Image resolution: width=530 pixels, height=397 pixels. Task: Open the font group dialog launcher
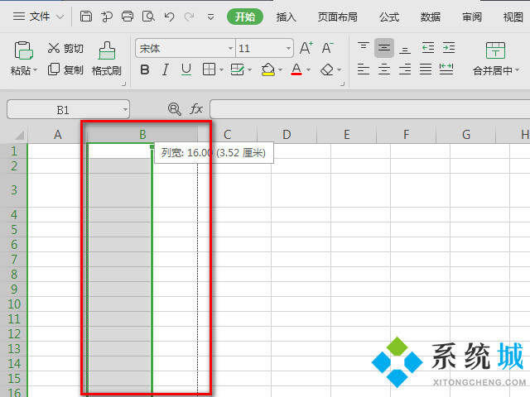tap(342, 84)
